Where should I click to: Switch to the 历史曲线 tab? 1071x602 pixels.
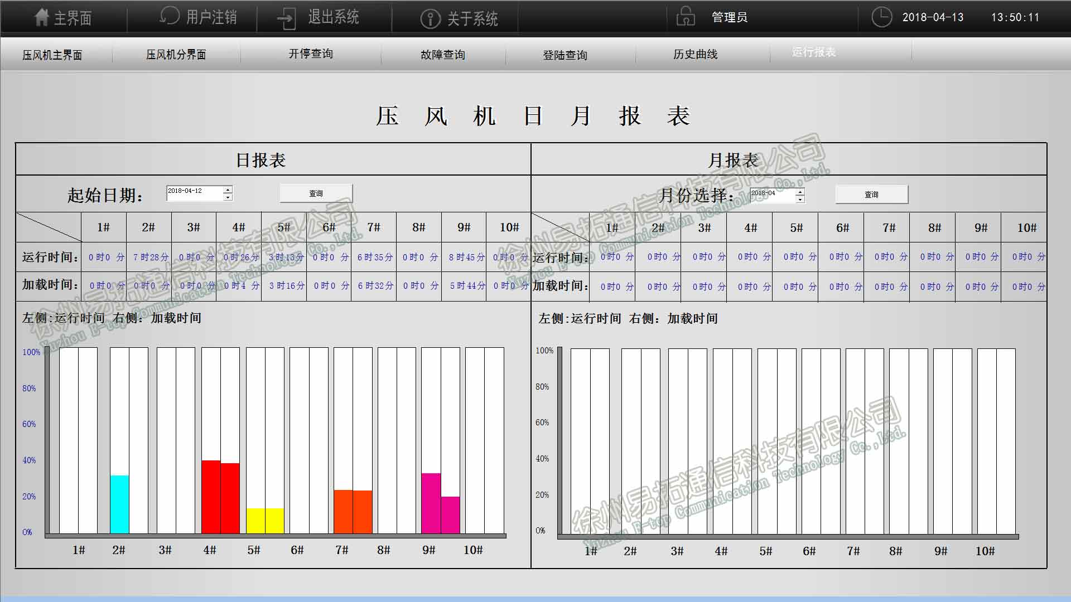click(x=695, y=54)
